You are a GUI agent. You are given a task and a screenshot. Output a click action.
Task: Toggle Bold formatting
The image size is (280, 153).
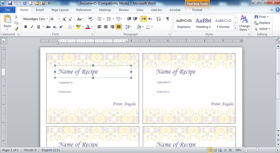pyautogui.click(x=26, y=27)
